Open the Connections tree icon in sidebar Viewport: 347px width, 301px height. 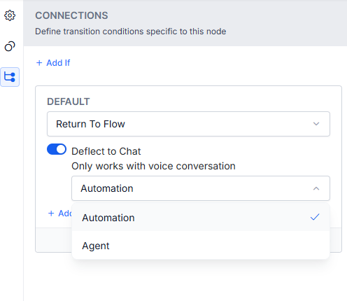point(10,77)
